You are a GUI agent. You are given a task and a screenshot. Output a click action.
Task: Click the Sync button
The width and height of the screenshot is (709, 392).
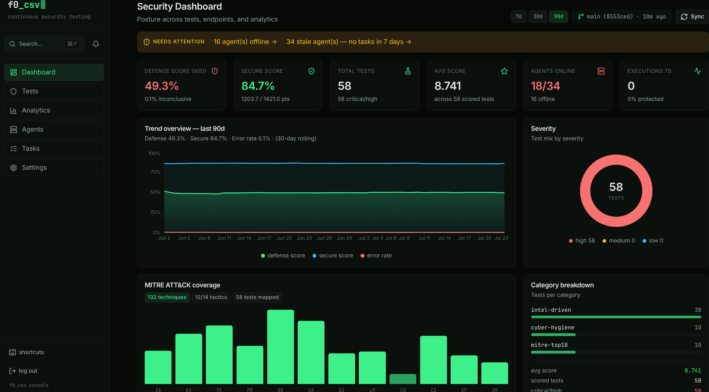[692, 17]
